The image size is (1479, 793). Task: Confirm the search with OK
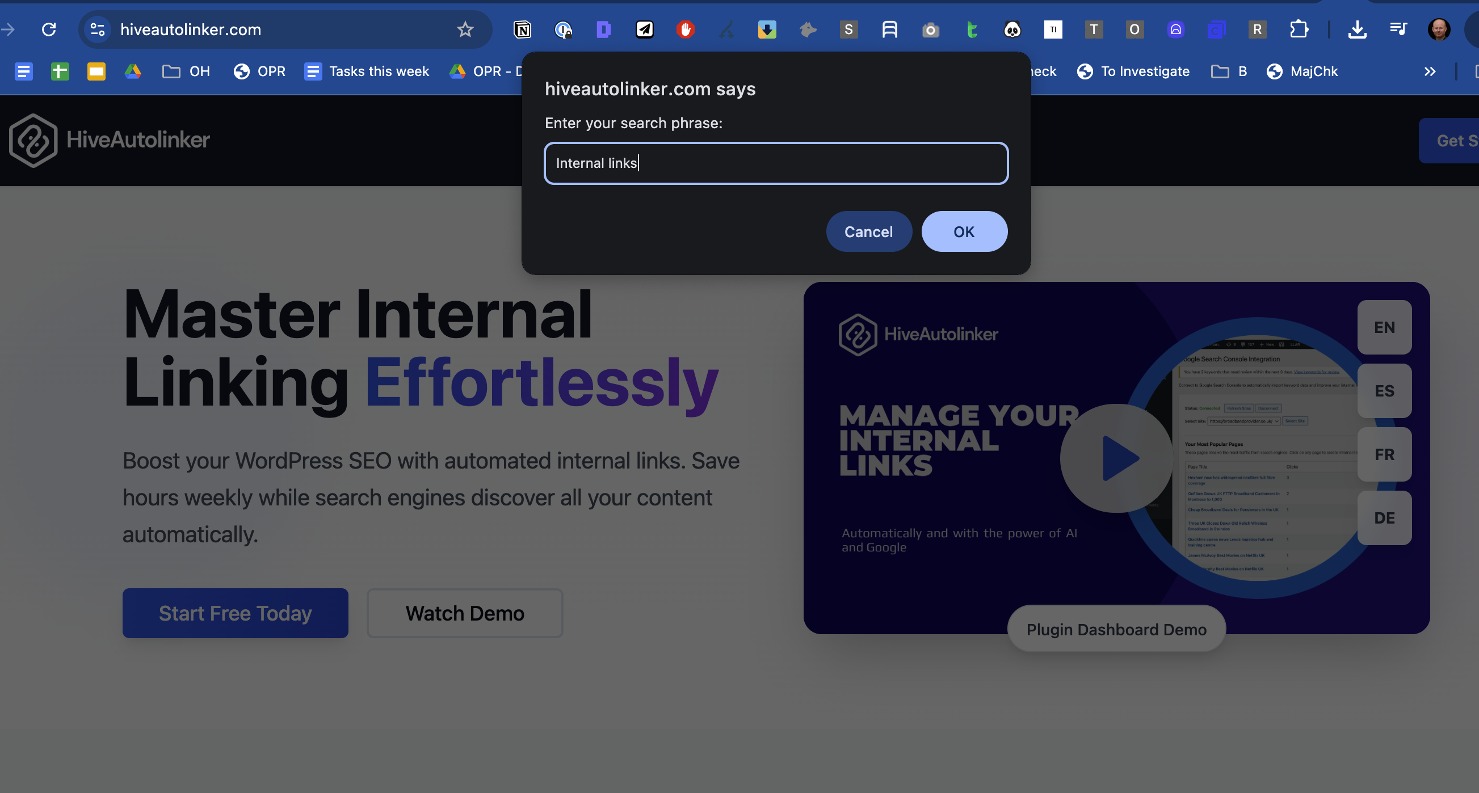[x=964, y=231]
